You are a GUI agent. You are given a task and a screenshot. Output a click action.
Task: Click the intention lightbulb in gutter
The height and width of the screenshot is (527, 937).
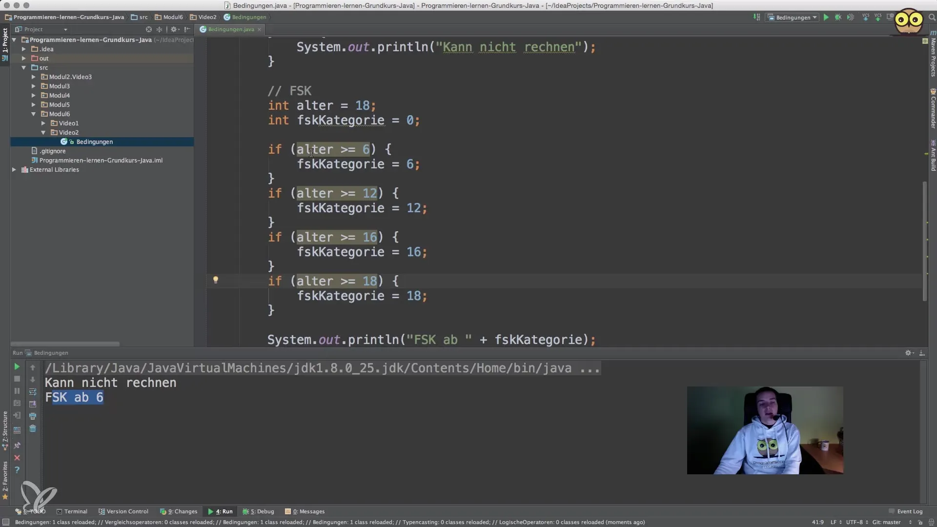click(x=216, y=280)
